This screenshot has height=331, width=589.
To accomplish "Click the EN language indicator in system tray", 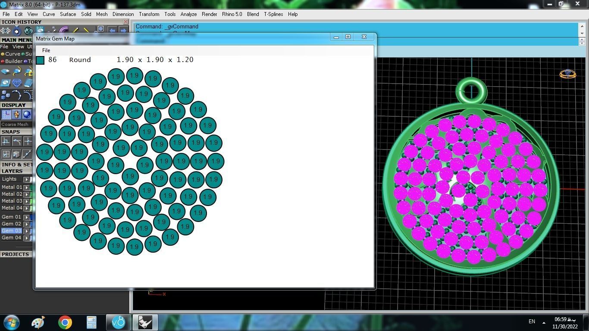I will pos(532,322).
